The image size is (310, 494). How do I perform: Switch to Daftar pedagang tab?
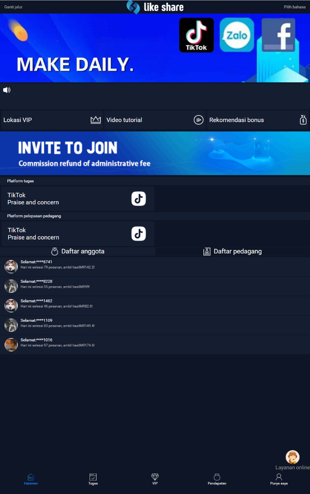pyautogui.click(x=232, y=251)
